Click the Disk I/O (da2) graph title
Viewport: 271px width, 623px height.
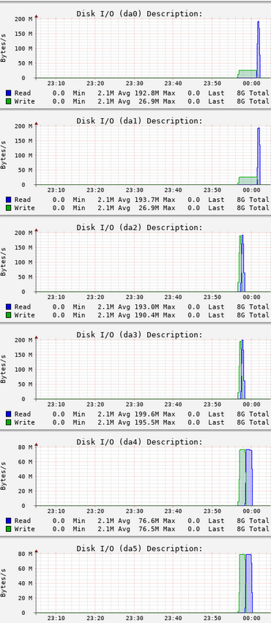139,228
